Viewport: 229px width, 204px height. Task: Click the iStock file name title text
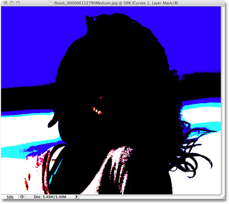click(x=116, y=3)
